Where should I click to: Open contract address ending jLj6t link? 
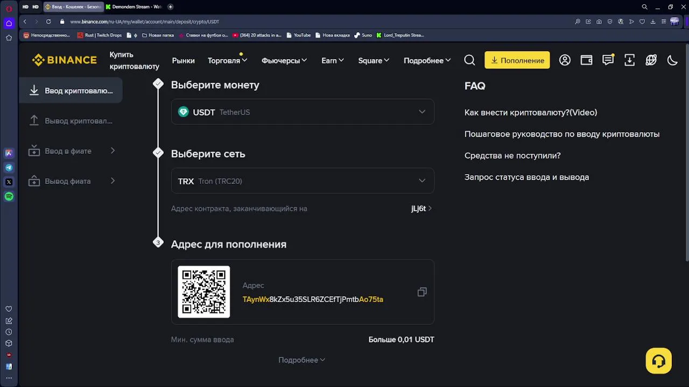421,209
